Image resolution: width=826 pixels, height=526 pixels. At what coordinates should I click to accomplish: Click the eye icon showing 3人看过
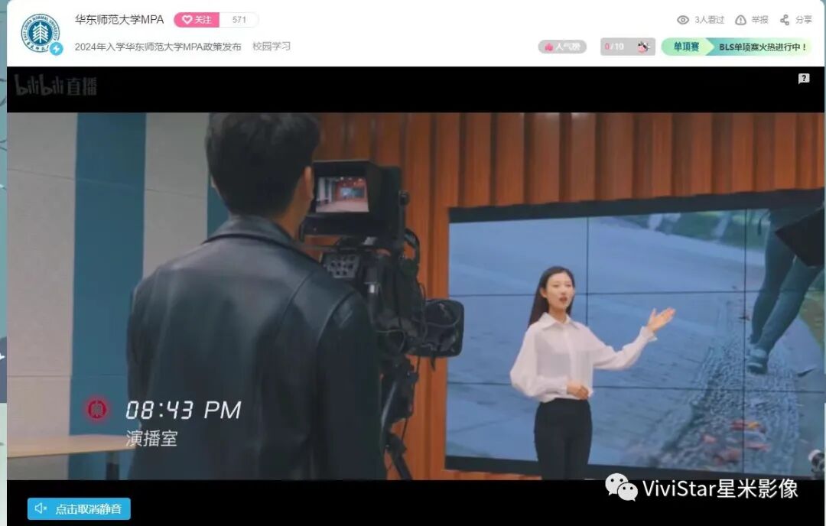pyautogui.click(x=683, y=21)
